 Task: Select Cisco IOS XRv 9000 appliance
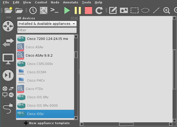click(x=45, y=106)
